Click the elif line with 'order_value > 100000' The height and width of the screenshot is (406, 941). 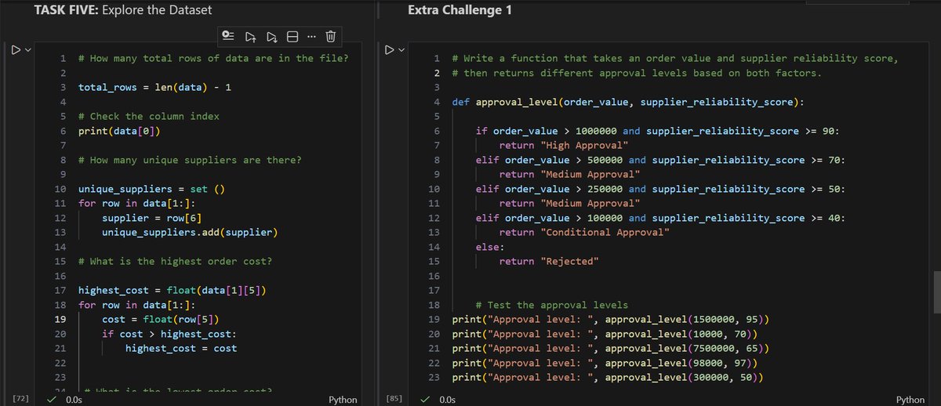(661, 218)
